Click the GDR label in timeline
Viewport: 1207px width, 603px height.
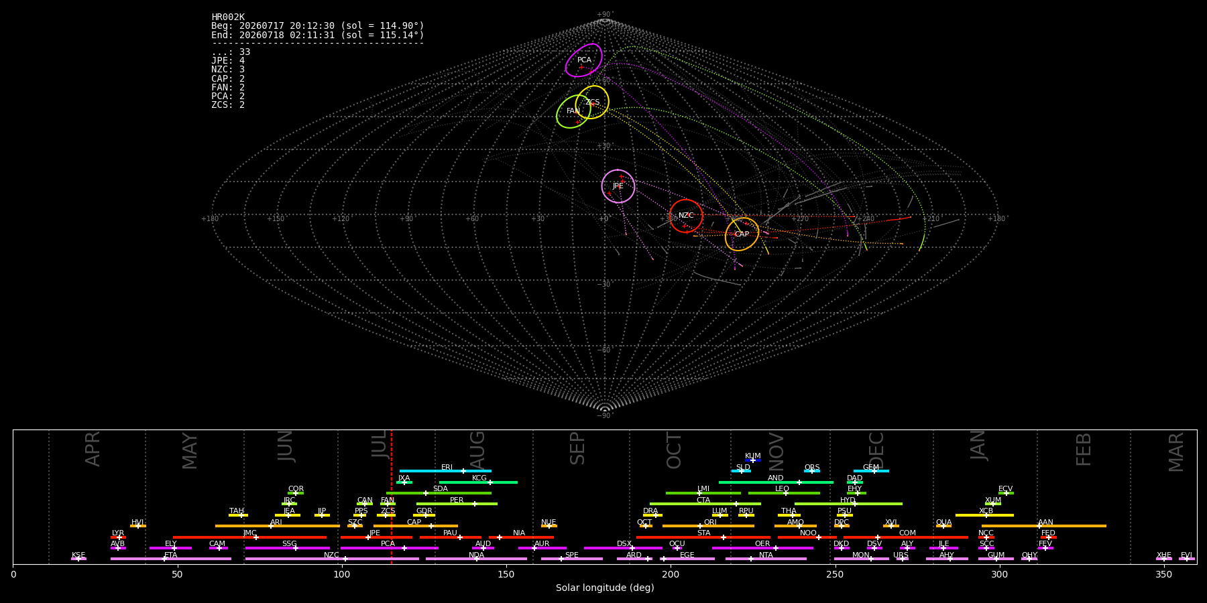click(x=424, y=511)
